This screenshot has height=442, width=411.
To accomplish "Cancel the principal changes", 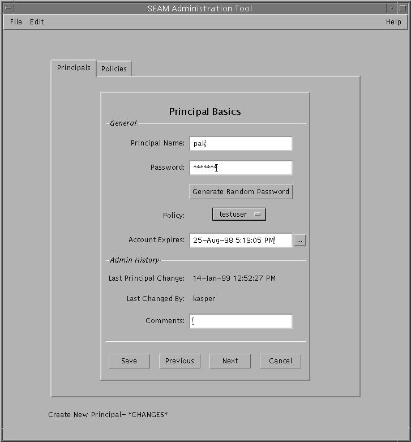I will 280,361.
